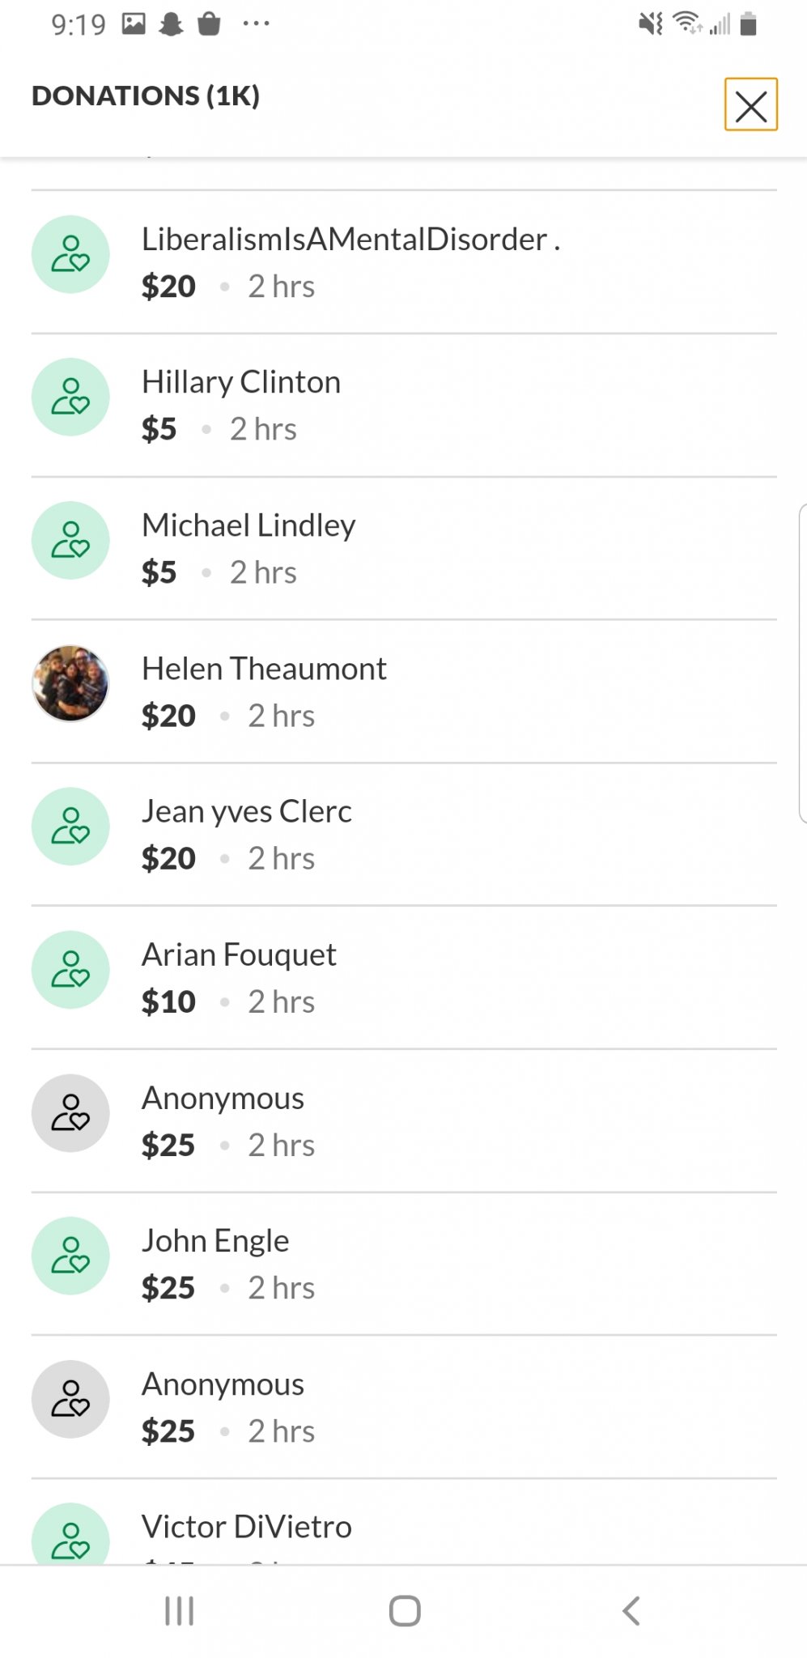Select Victor DiVietro donor name
807x1658 pixels.
(247, 1527)
